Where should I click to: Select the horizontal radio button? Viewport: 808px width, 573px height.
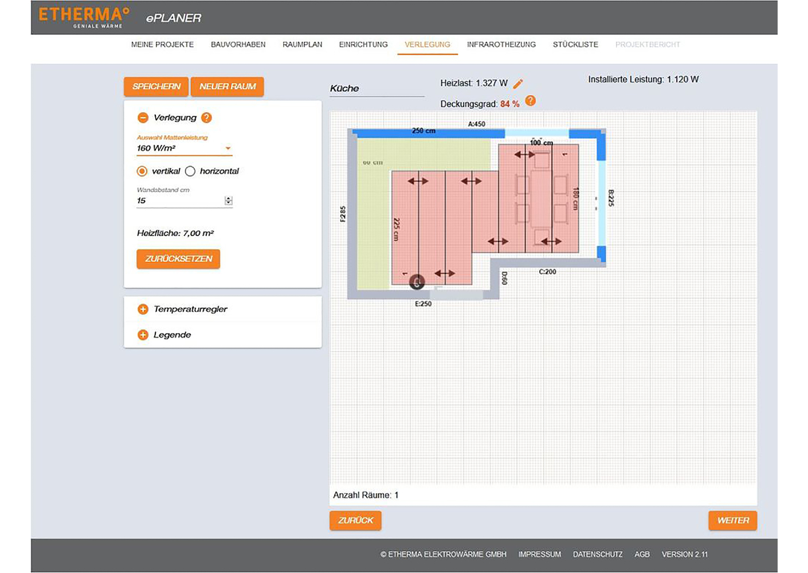pos(190,171)
